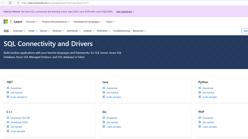Image resolution: width=248 pixels, height=139 pixels.
Task: Click the Microsoft logo
Action: click(6, 22)
